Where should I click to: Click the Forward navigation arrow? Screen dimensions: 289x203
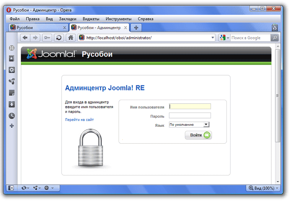[35, 38]
